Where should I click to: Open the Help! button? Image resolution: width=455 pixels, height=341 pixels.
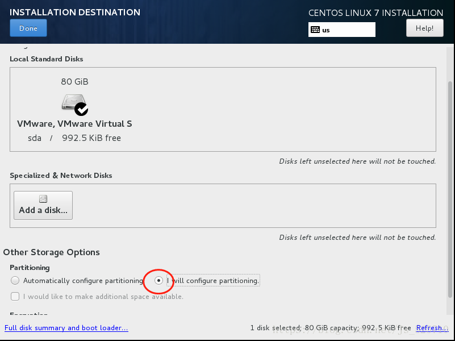[424, 28]
